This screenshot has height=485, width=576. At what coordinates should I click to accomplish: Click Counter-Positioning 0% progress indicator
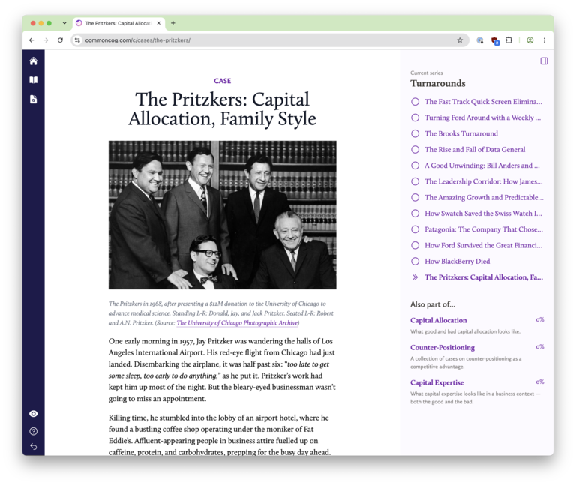point(540,346)
